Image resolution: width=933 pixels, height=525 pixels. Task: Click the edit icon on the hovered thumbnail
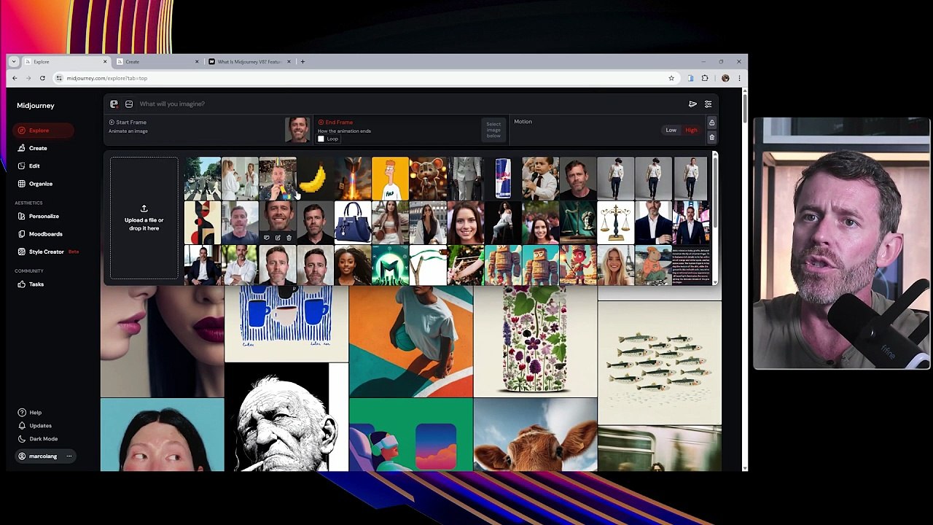click(x=278, y=238)
